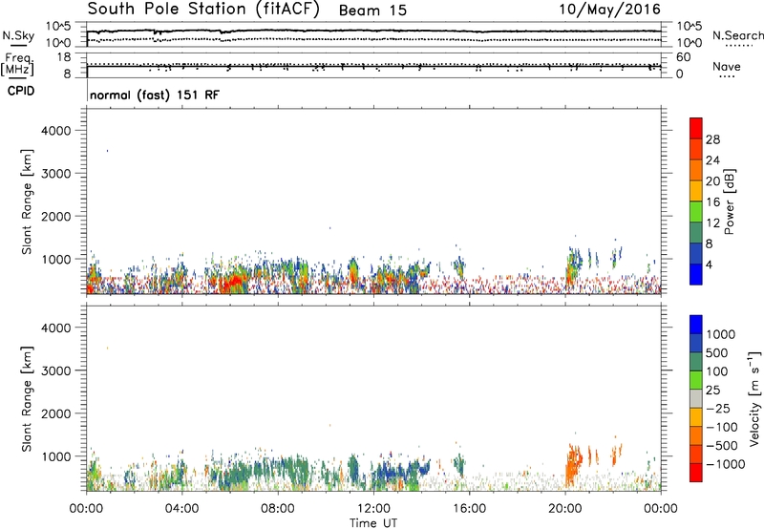Click the '12' label on Power scale
764x529 pixels.
click(x=712, y=223)
